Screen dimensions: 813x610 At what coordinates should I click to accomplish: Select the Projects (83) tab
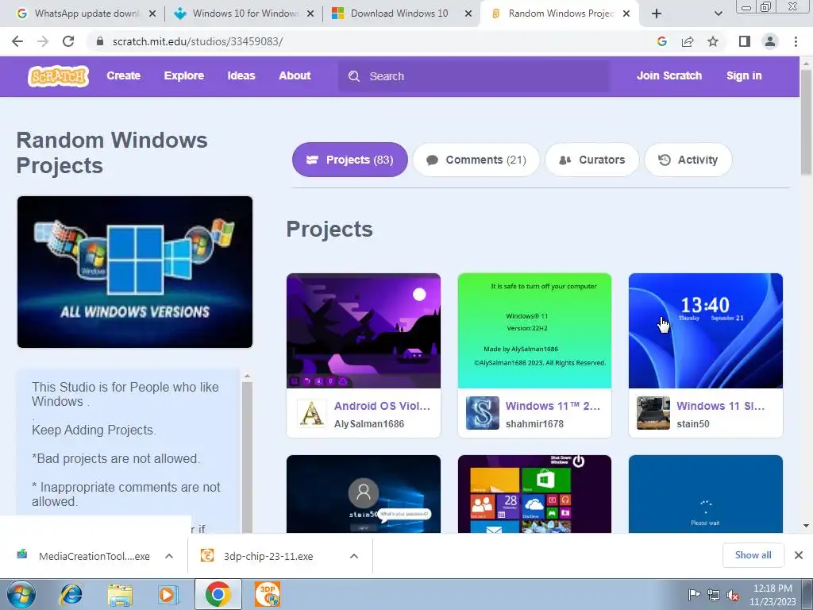coord(350,160)
